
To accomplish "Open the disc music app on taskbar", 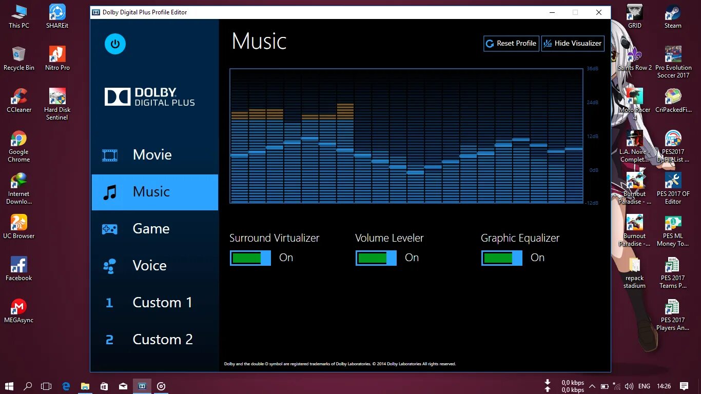I will (161, 386).
